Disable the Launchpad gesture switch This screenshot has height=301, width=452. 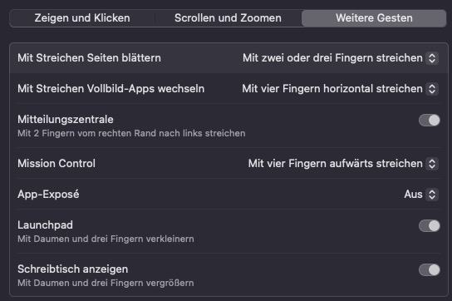click(x=430, y=225)
